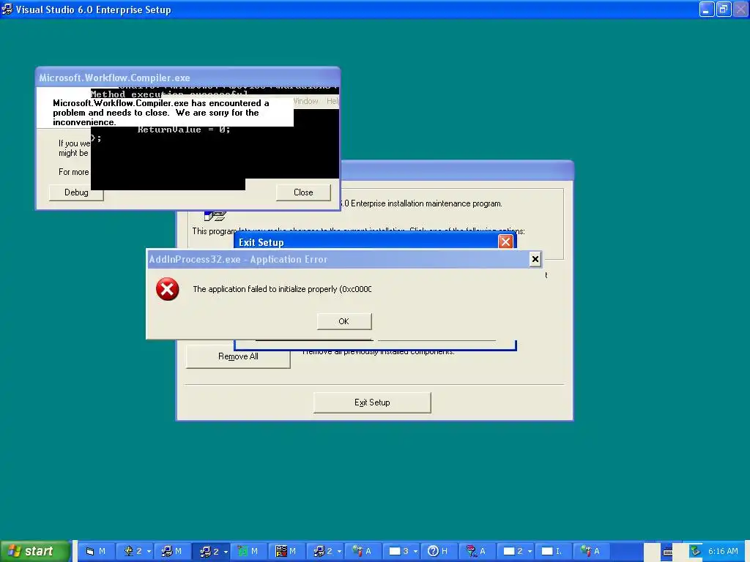
Task: Click the first taskbar button with folder icon labeled M
Action: click(x=96, y=551)
